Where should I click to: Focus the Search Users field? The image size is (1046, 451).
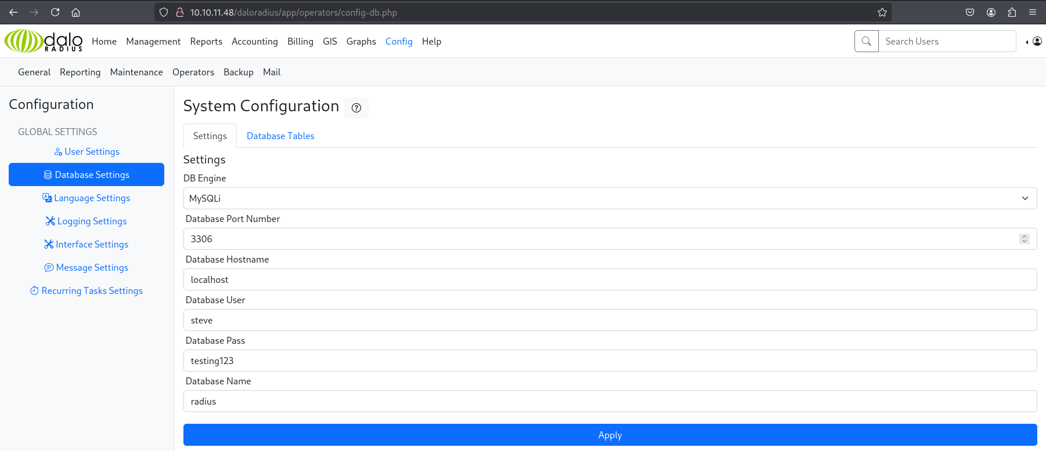[946, 41]
